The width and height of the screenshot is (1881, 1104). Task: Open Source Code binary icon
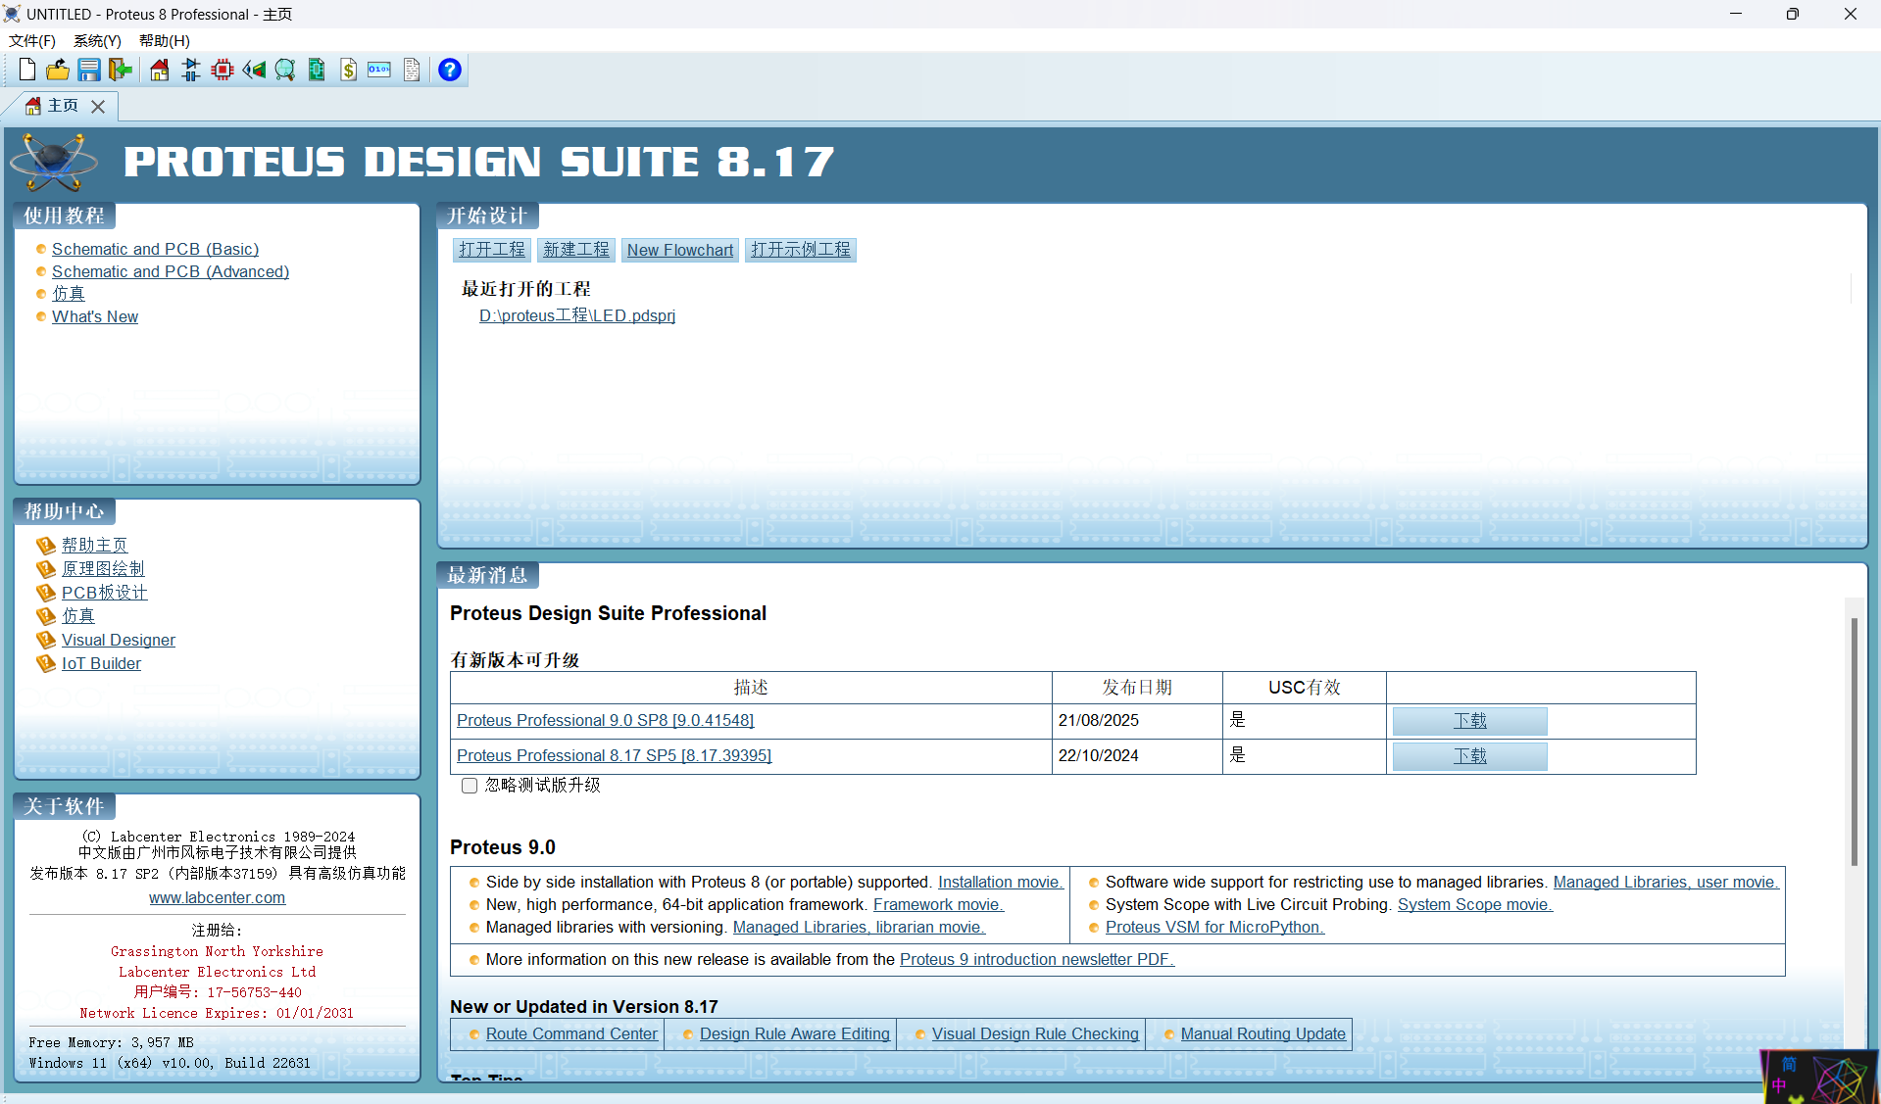pyautogui.click(x=379, y=70)
